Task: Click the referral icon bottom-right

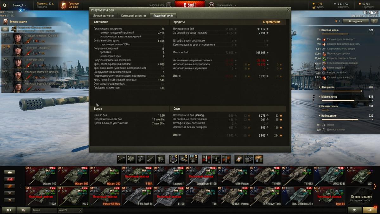Action: click(x=354, y=210)
